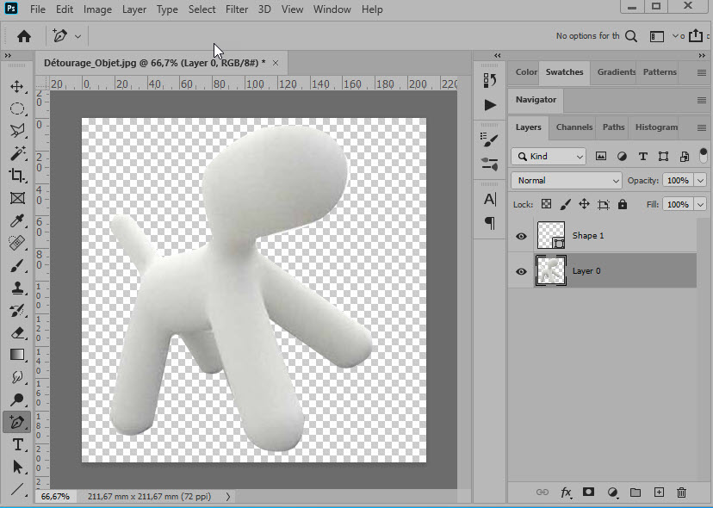
Task: Hide the Shape 1 layer
Action: pos(522,236)
